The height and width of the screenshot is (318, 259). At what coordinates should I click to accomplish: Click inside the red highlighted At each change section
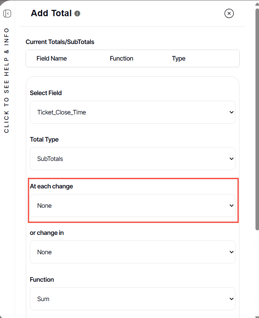[x=132, y=200]
